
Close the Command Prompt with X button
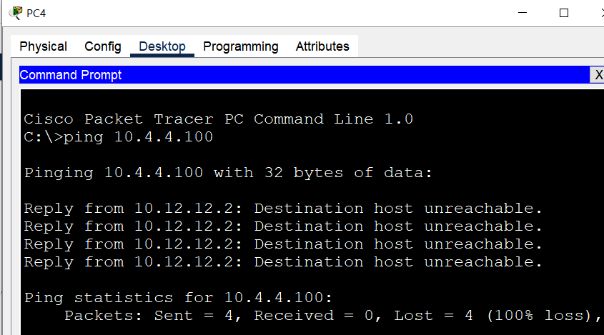point(598,75)
